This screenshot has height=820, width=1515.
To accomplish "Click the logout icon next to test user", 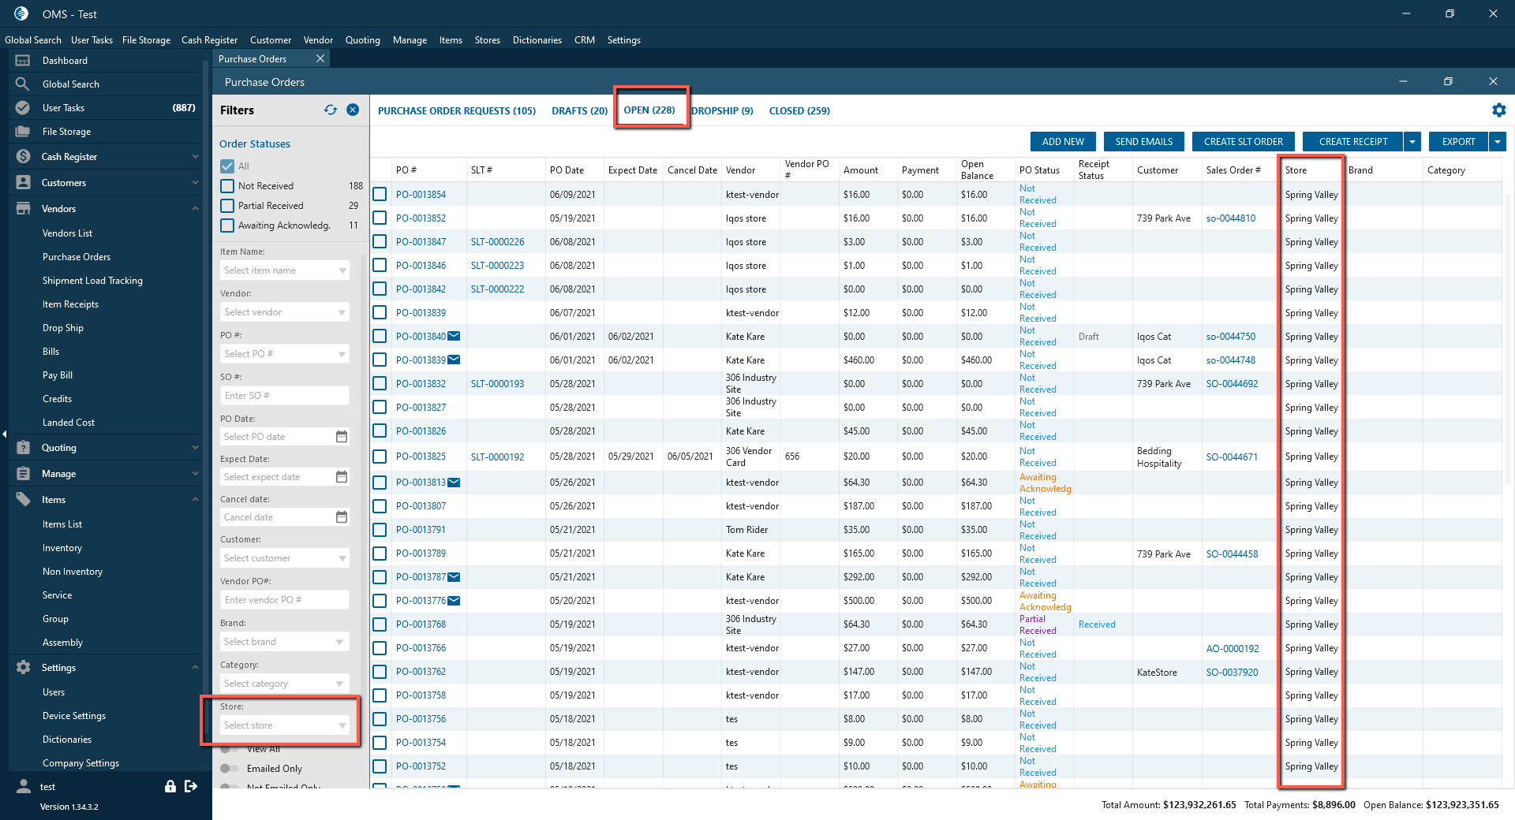I will [x=191, y=786].
